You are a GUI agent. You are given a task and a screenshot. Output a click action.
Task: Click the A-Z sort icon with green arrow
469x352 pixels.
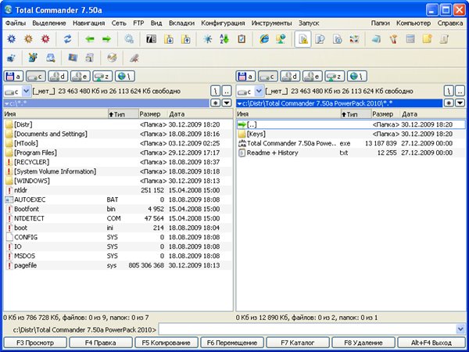pyautogui.click(x=224, y=39)
